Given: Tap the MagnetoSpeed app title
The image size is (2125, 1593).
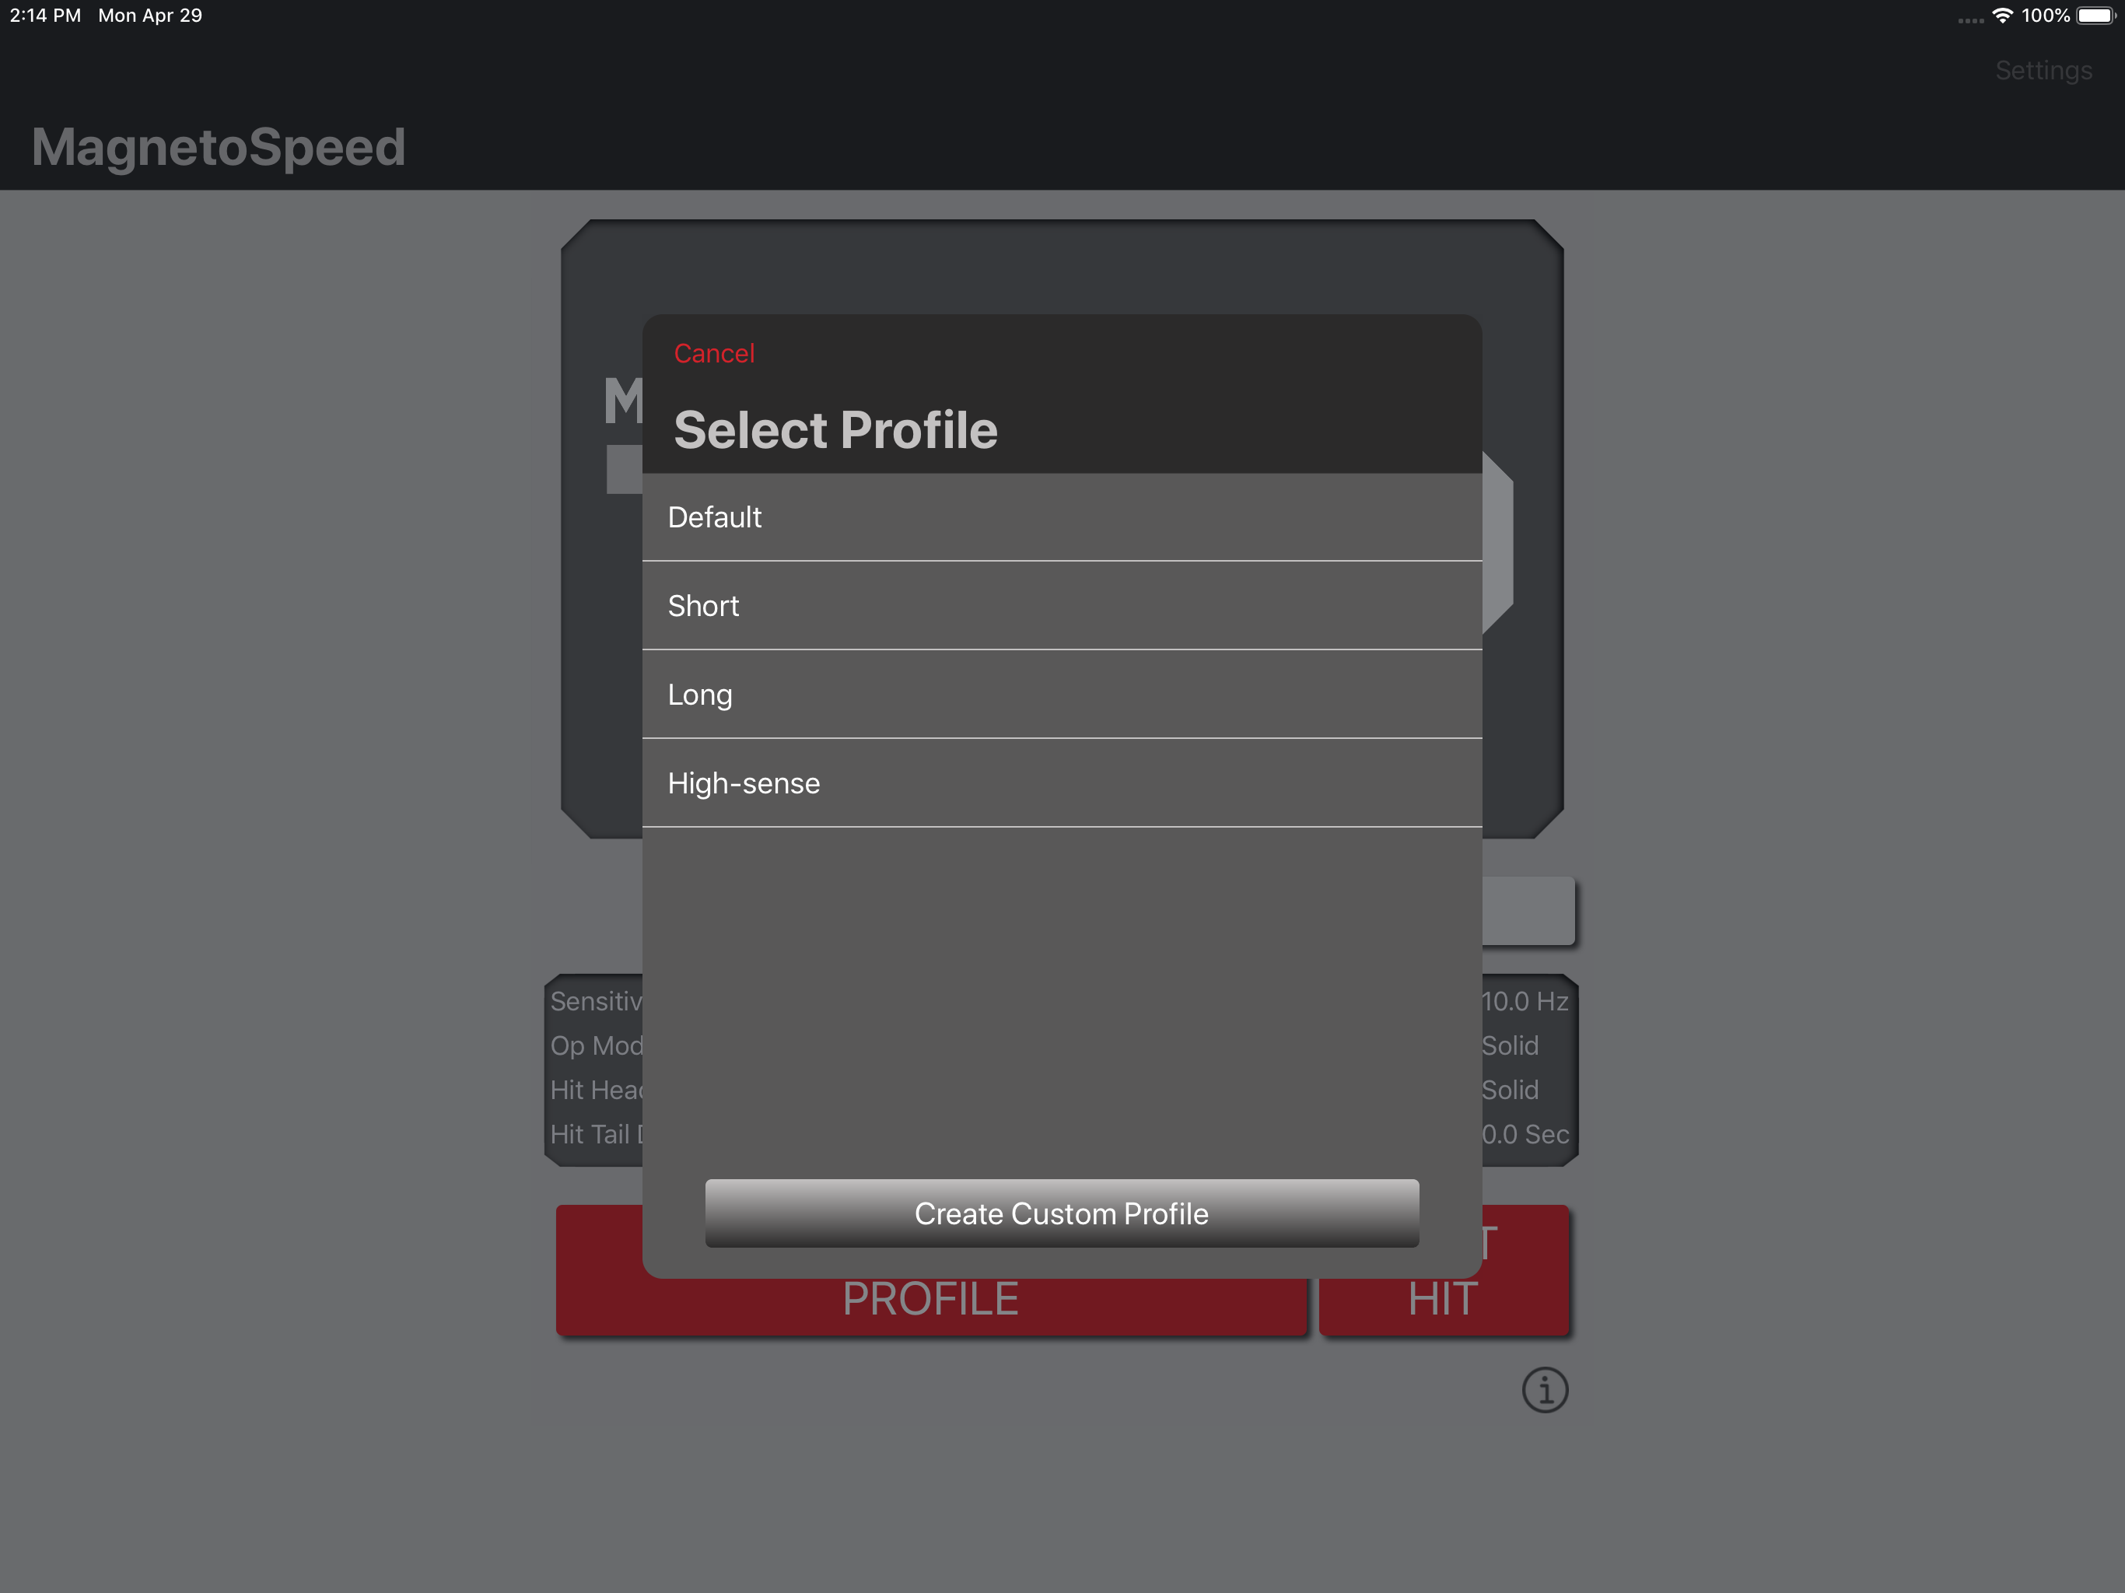Looking at the screenshot, I should click(x=218, y=146).
